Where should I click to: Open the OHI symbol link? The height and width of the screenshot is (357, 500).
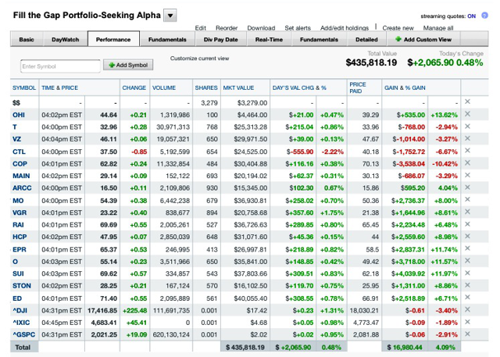pos(19,115)
